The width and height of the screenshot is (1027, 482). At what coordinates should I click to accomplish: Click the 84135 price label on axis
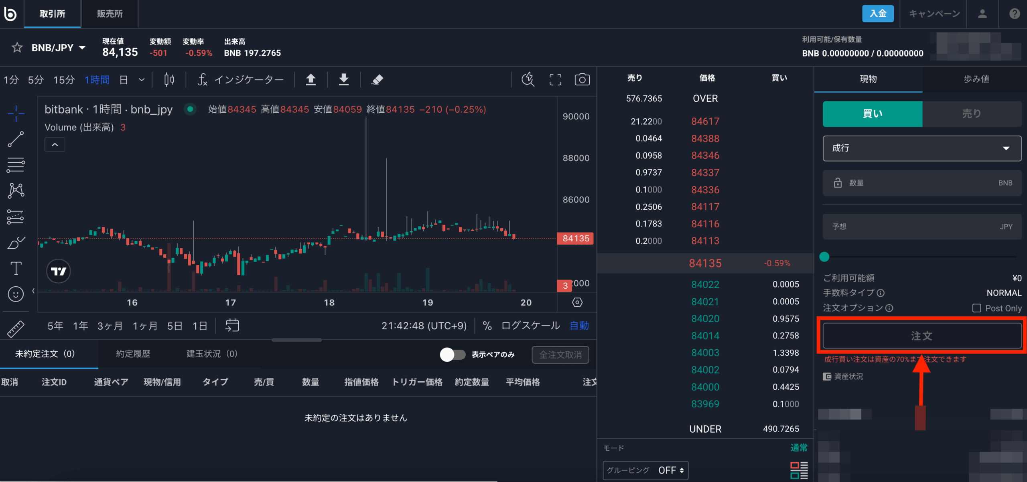click(x=575, y=239)
